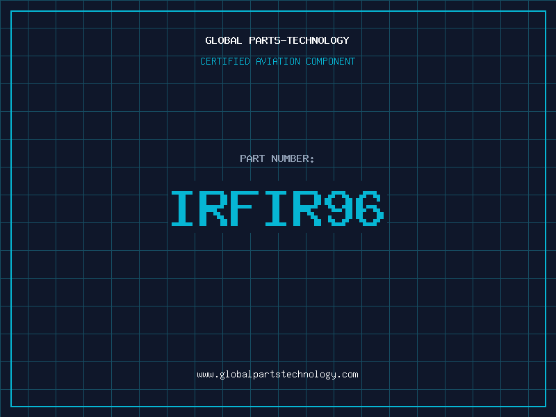Click the PART NUMBER: label

click(277, 158)
